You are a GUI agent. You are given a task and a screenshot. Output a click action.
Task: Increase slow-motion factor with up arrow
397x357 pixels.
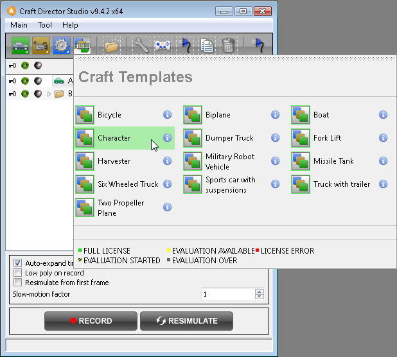pos(259,292)
